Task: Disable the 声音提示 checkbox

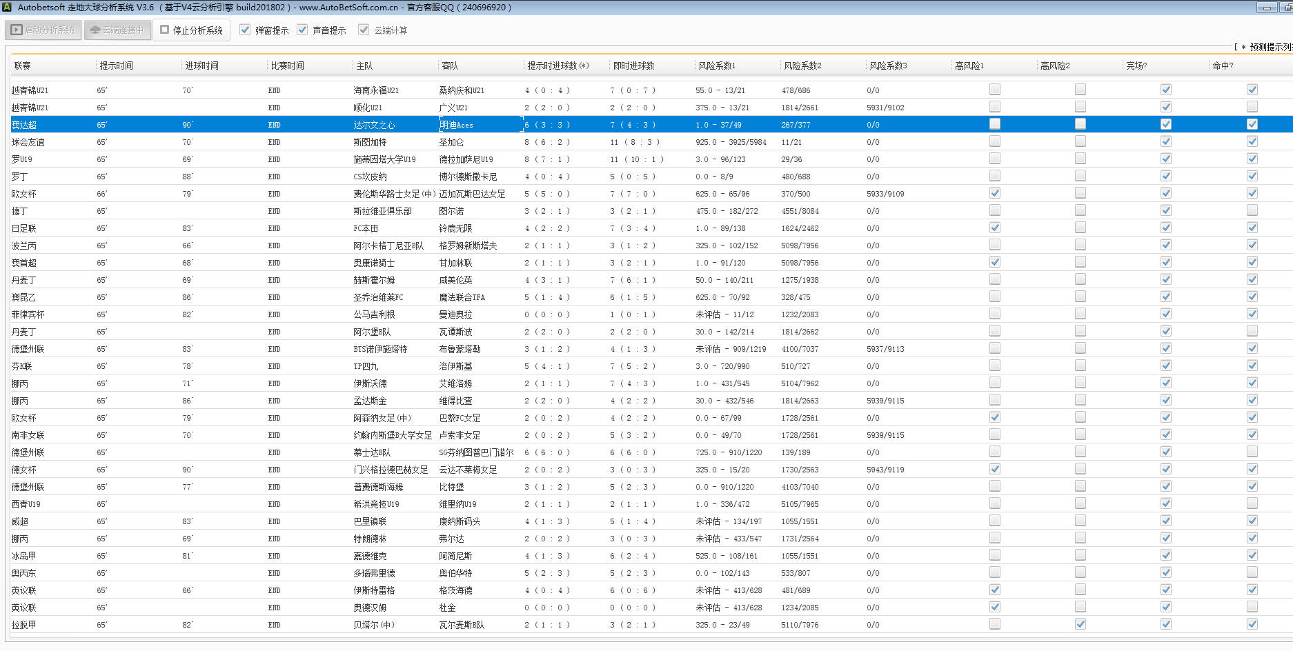Action: click(x=302, y=30)
